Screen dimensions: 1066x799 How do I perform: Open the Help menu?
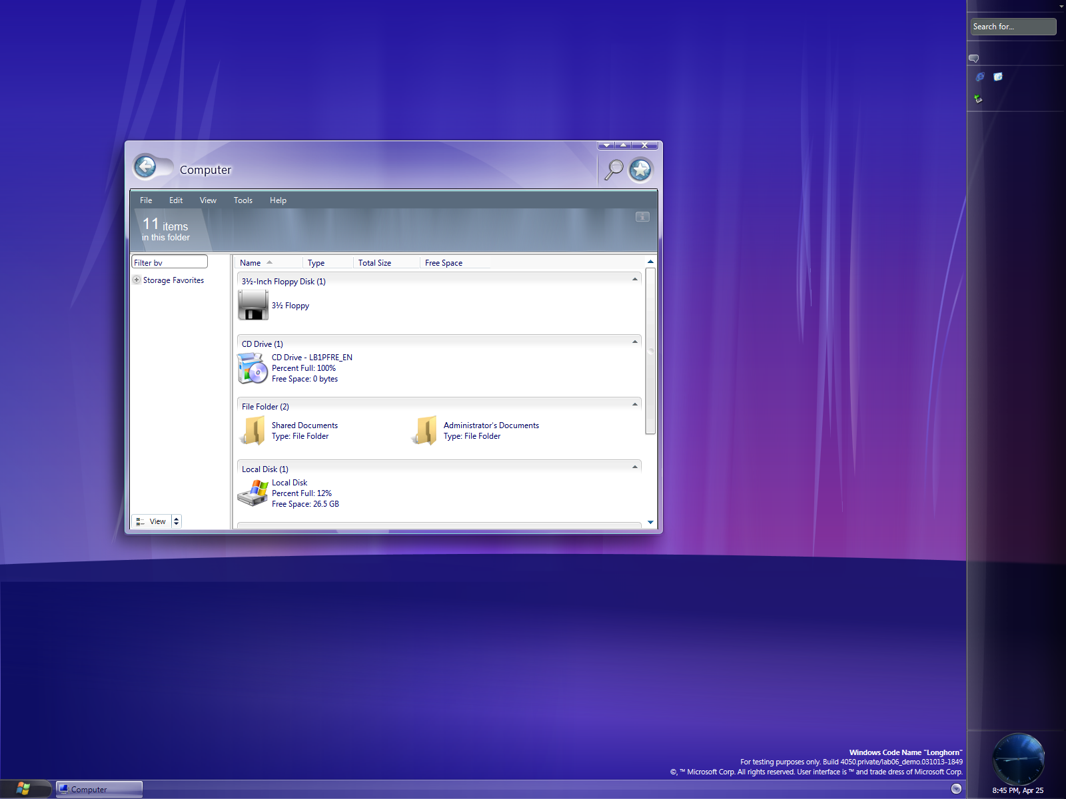(x=278, y=200)
